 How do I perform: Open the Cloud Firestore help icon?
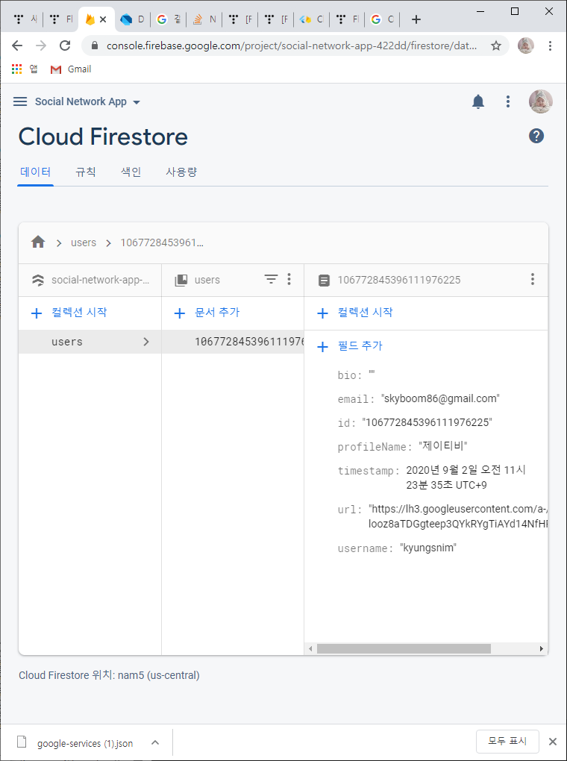point(536,137)
